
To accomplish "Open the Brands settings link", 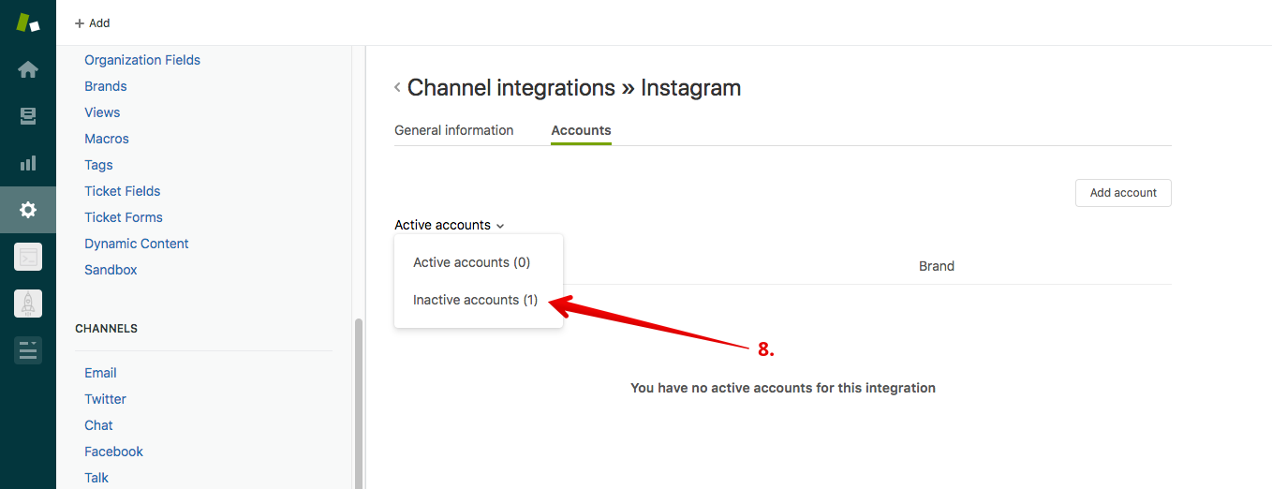I will click(x=106, y=86).
